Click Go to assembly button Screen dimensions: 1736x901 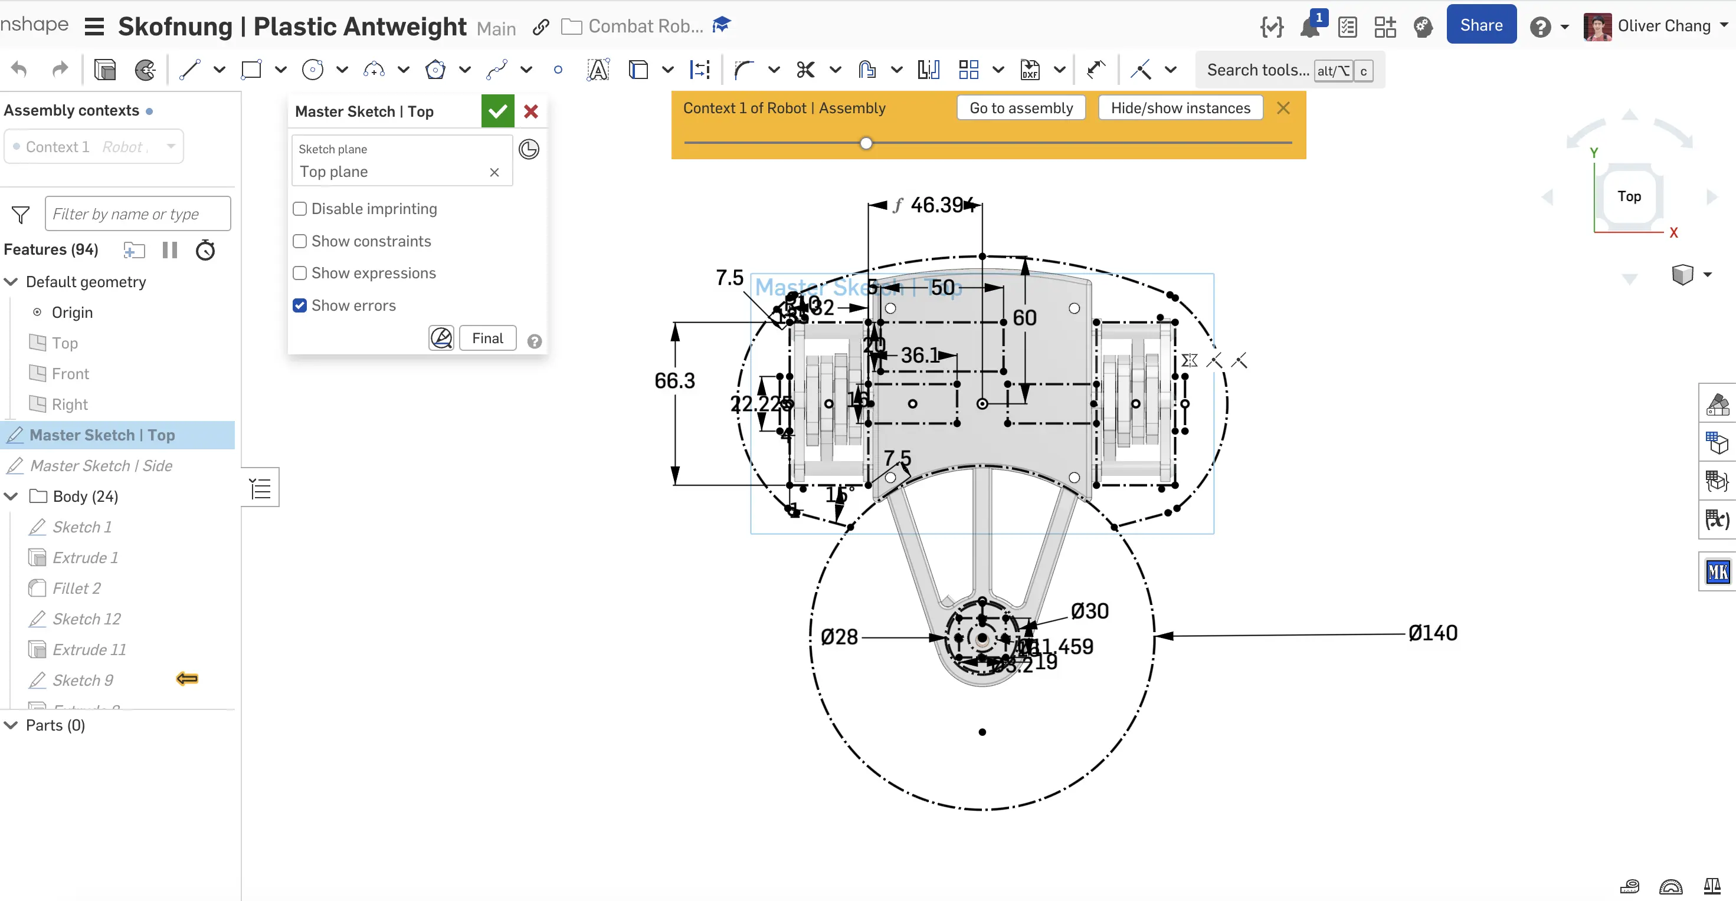1020,108
